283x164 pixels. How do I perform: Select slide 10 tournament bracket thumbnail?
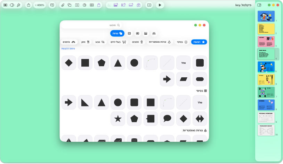266,130
